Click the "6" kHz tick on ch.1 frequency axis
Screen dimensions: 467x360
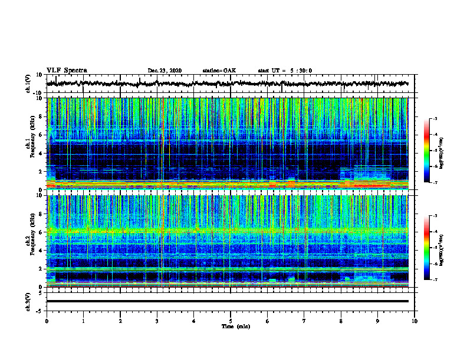point(41,135)
